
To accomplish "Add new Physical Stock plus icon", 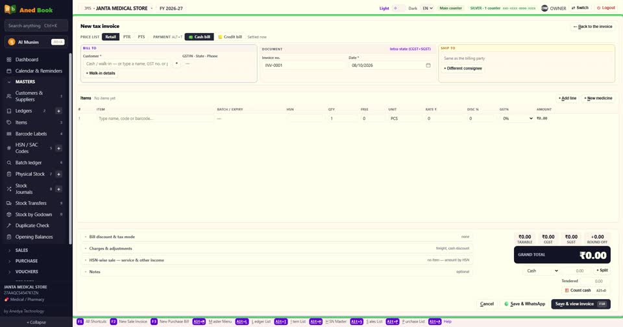I will (58, 174).
